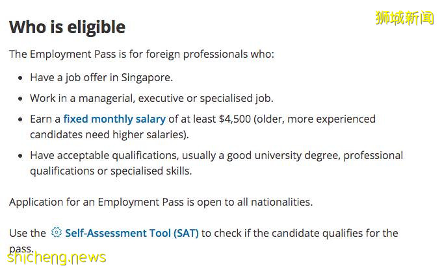This screenshot has width=442, height=268.
Task: Click the bullet dot before job offer line
Action: click(x=19, y=78)
